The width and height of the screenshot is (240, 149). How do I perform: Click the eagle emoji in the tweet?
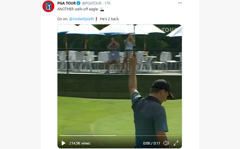(102, 9)
